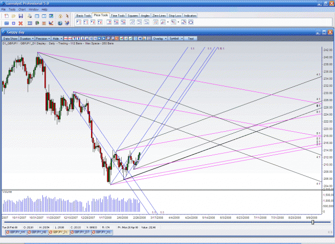
Task: Open the Hide dropdown
Action: [x=57, y=39]
